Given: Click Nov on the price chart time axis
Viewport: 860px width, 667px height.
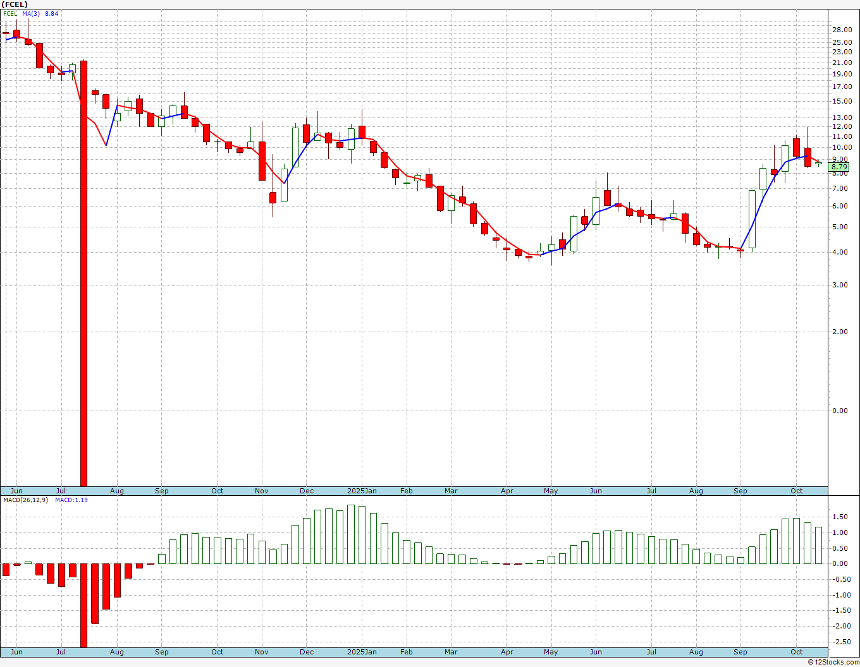Looking at the screenshot, I should (262, 491).
